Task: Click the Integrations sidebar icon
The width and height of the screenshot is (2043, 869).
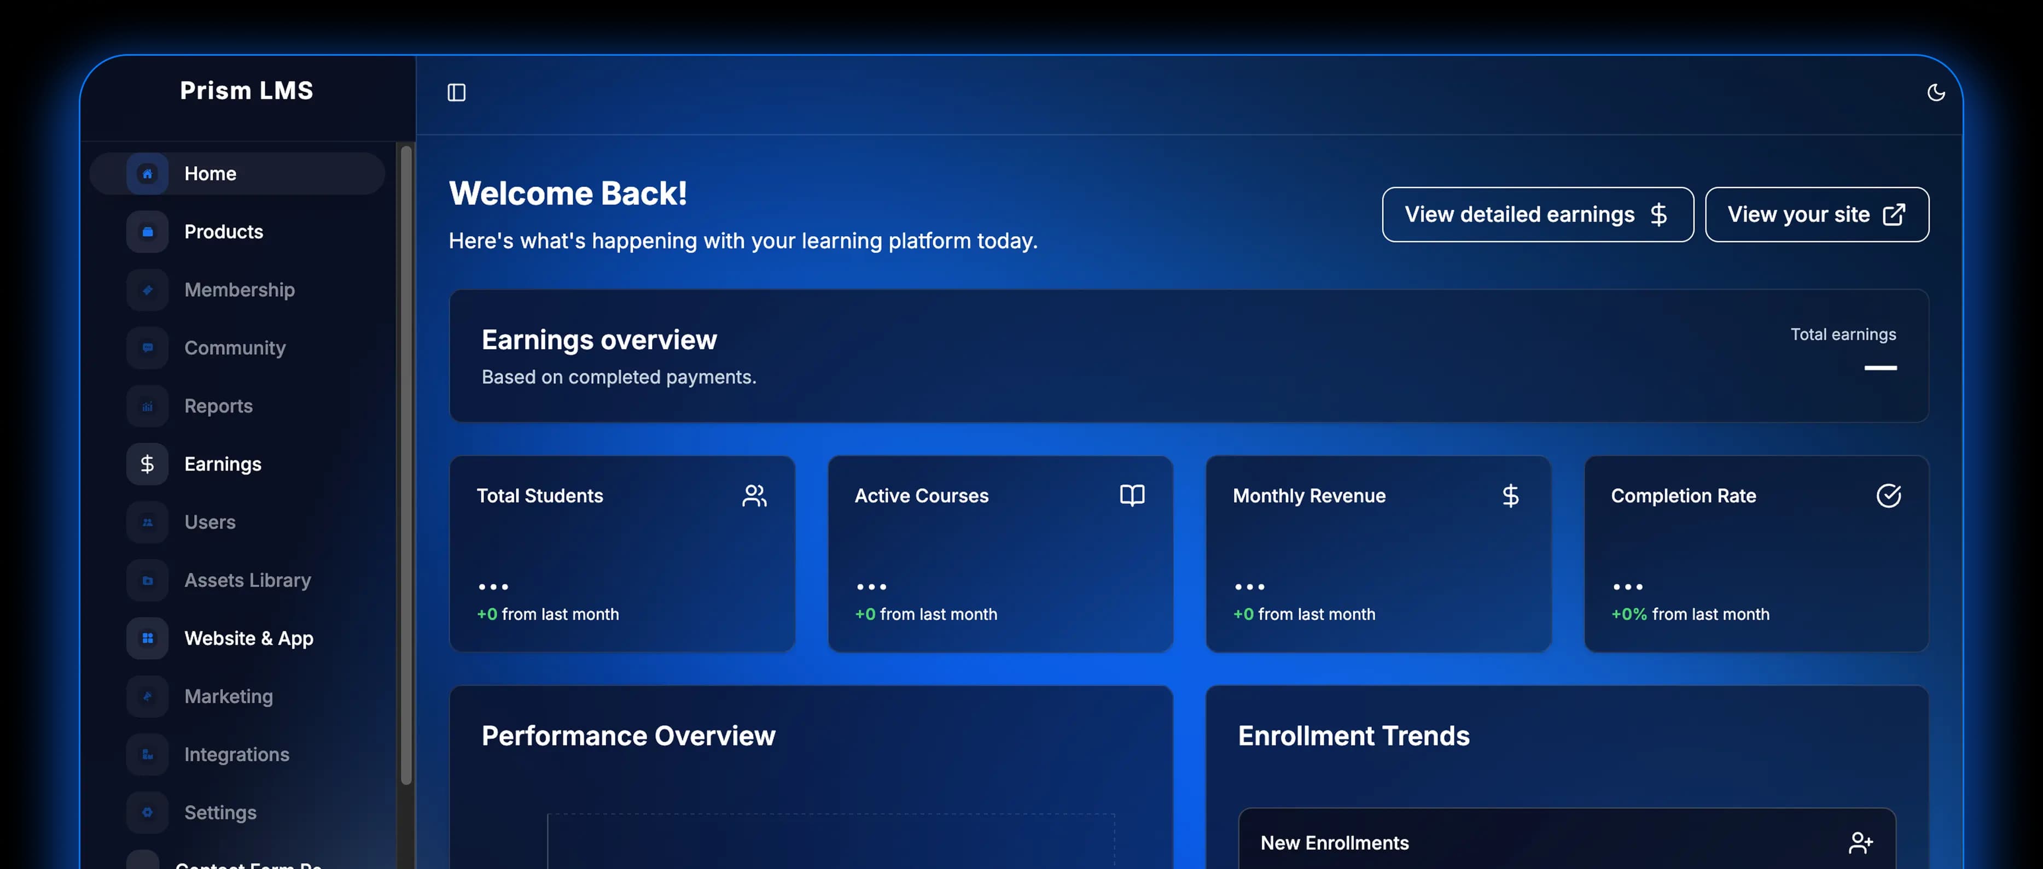Action: pyautogui.click(x=148, y=754)
